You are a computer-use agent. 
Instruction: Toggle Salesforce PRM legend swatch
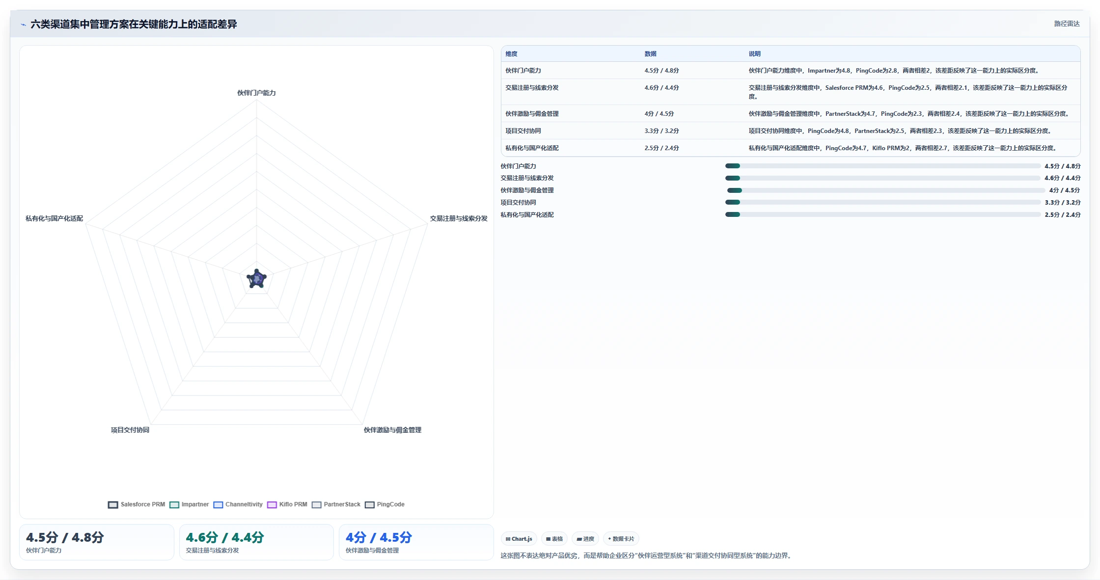click(x=113, y=504)
